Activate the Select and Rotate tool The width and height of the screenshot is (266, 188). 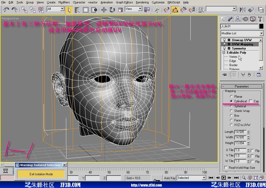click(112, 10)
